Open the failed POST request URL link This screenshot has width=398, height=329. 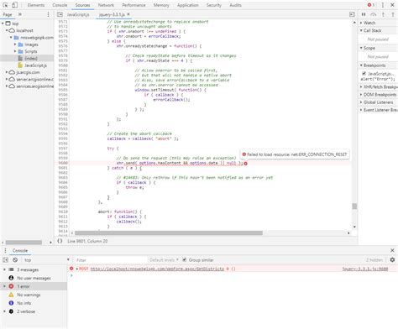point(157,269)
